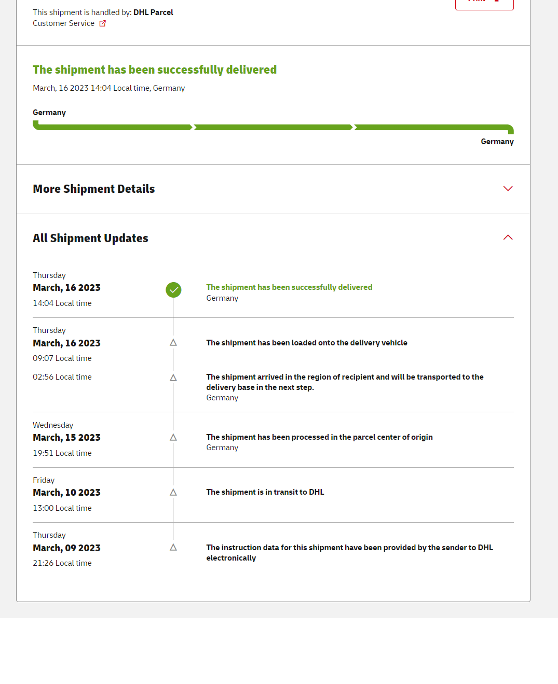
Task: Click the partially visible Print button
Action: [484, 3]
